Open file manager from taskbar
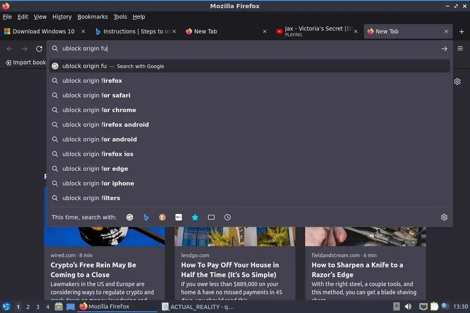Image resolution: width=470 pixels, height=313 pixels. [x=59, y=307]
